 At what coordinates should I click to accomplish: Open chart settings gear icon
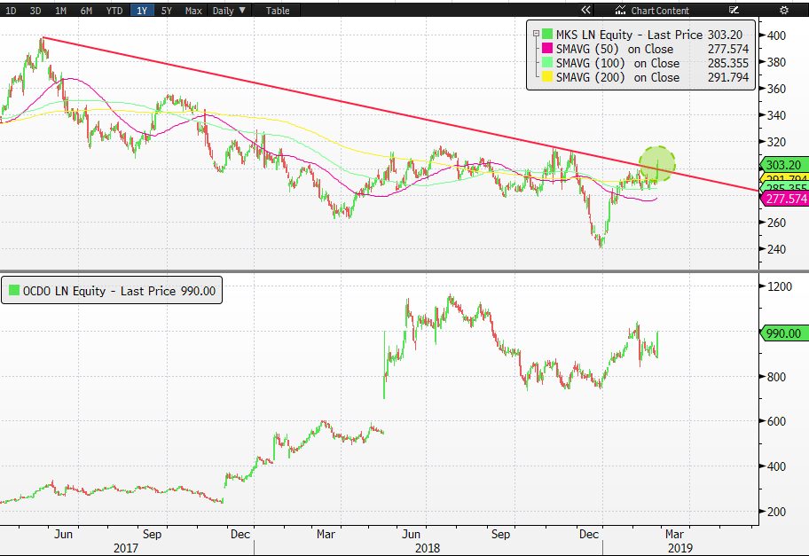(x=784, y=10)
